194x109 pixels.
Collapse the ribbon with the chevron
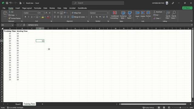point(191,21)
